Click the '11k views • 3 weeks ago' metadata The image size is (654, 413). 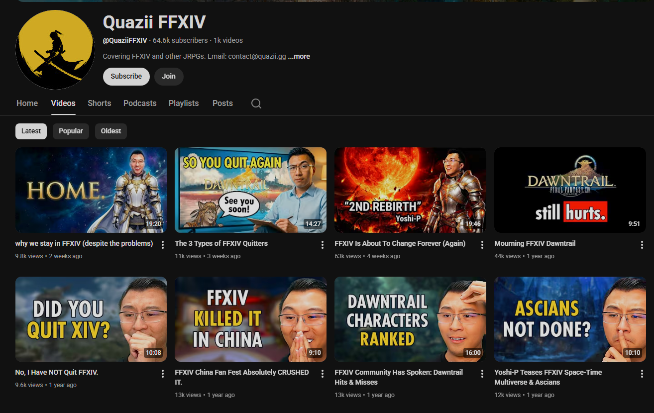pyautogui.click(x=208, y=256)
